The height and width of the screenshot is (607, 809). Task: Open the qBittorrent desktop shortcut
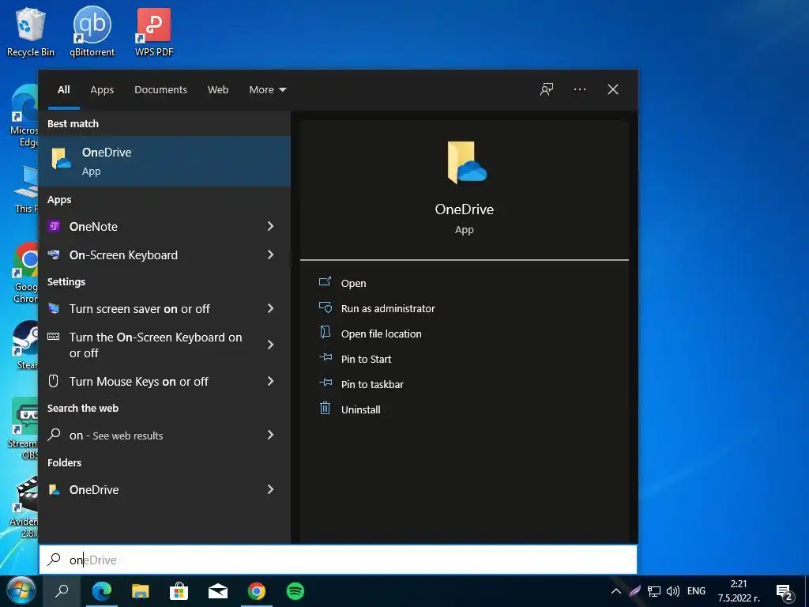coord(92,31)
